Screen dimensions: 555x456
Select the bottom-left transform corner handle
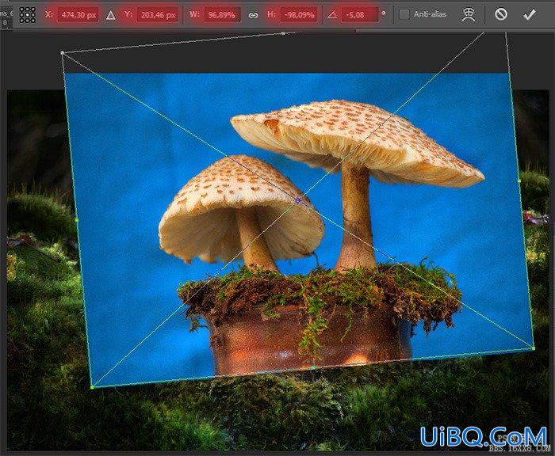pyautogui.click(x=93, y=387)
